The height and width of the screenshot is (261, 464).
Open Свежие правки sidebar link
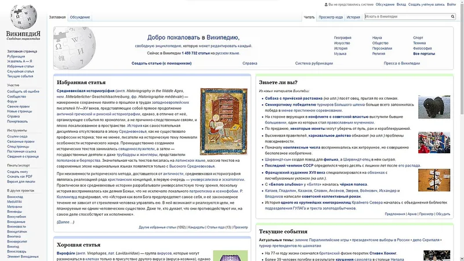pos(19,107)
